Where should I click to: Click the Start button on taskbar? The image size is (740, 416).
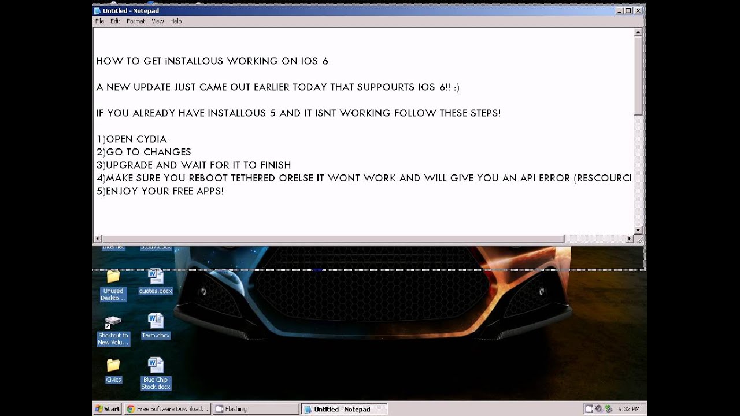pyautogui.click(x=108, y=409)
